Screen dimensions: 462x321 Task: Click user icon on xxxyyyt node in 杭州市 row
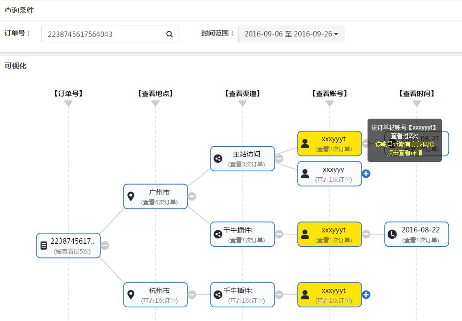tap(305, 294)
